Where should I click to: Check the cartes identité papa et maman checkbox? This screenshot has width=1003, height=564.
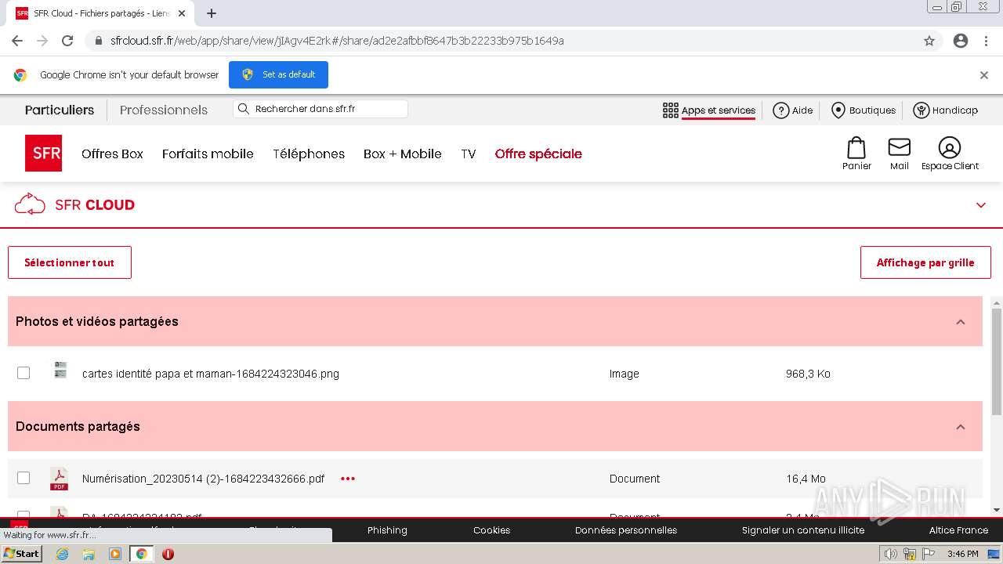click(24, 373)
